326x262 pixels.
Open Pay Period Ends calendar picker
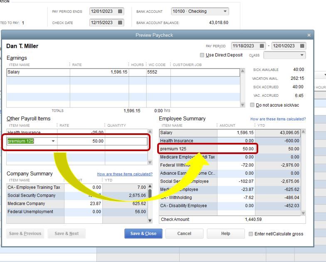120,11
